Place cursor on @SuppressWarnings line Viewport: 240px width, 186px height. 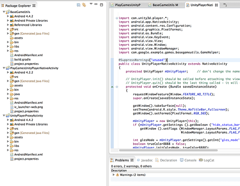coord(143,60)
